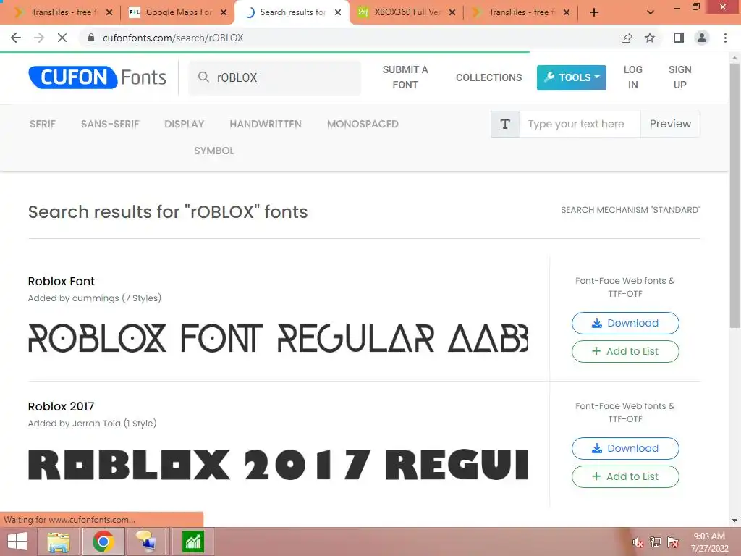This screenshot has height=556, width=741.
Task: Click the browser forward arrow
Action: pyautogui.click(x=39, y=38)
